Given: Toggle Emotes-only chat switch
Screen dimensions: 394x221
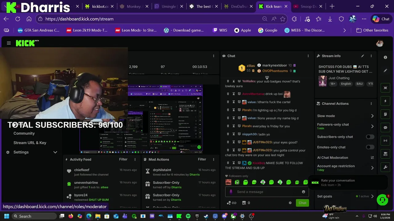Looking at the screenshot, I should tap(370, 147).
